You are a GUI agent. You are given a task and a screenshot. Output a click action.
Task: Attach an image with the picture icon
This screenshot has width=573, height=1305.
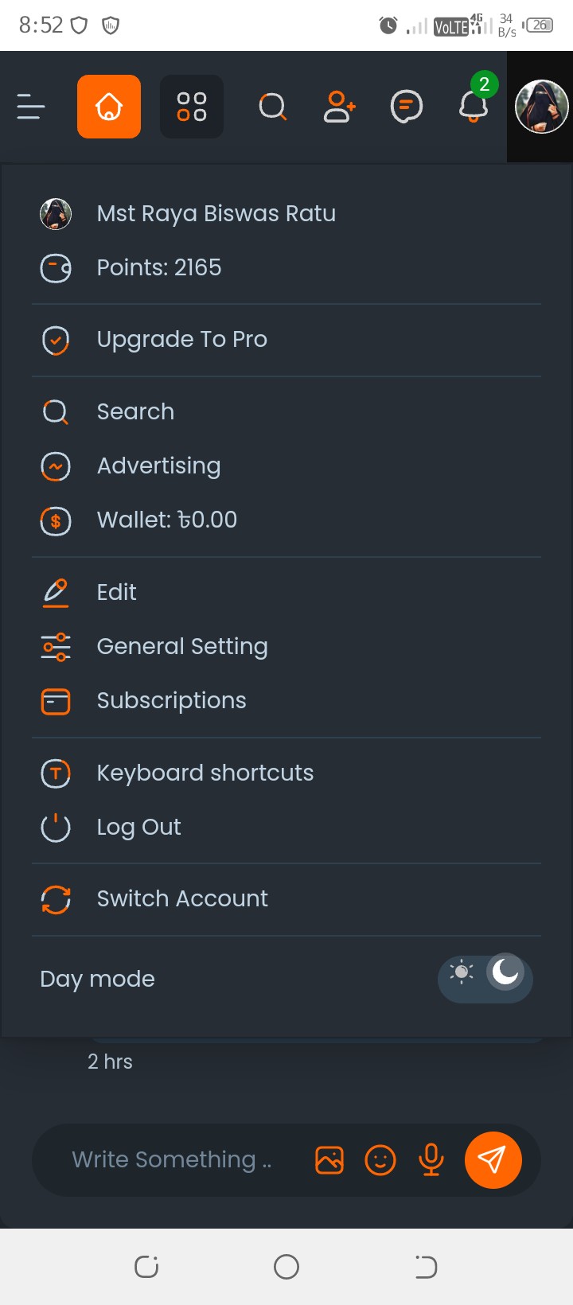(x=329, y=1160)
